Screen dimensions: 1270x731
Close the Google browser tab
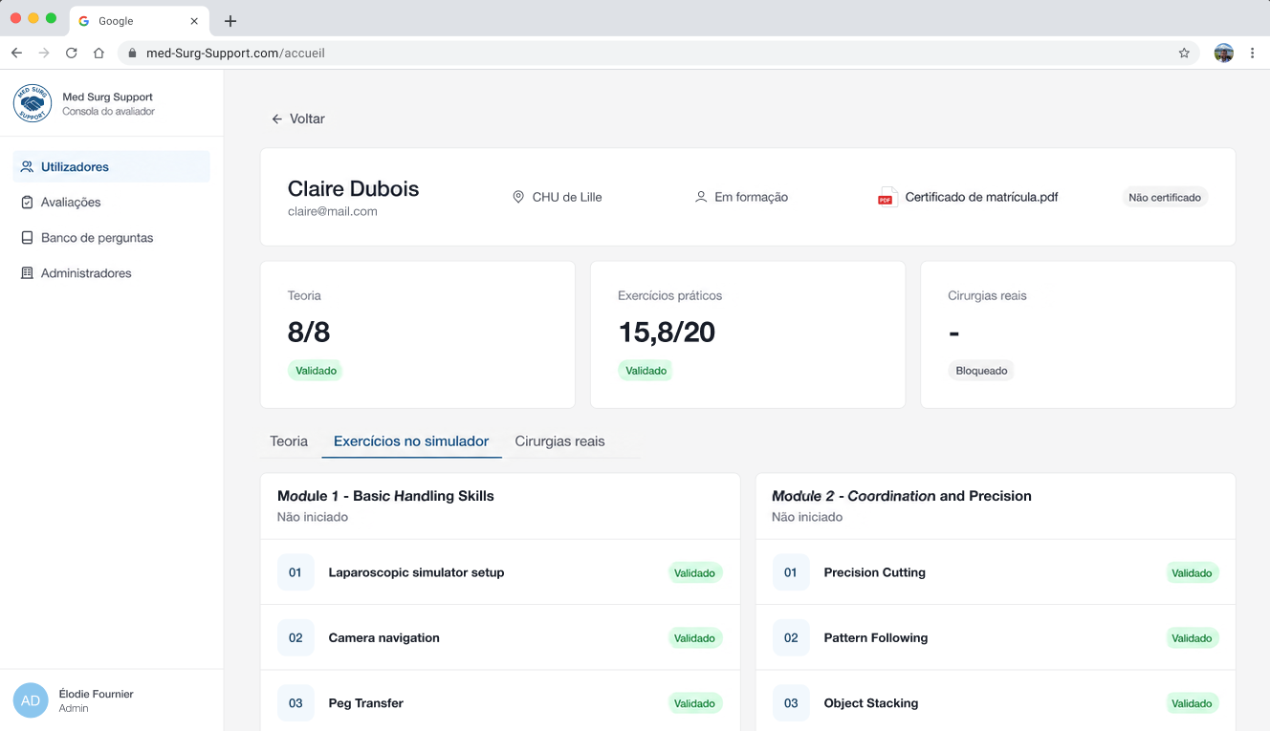point(194,21)
